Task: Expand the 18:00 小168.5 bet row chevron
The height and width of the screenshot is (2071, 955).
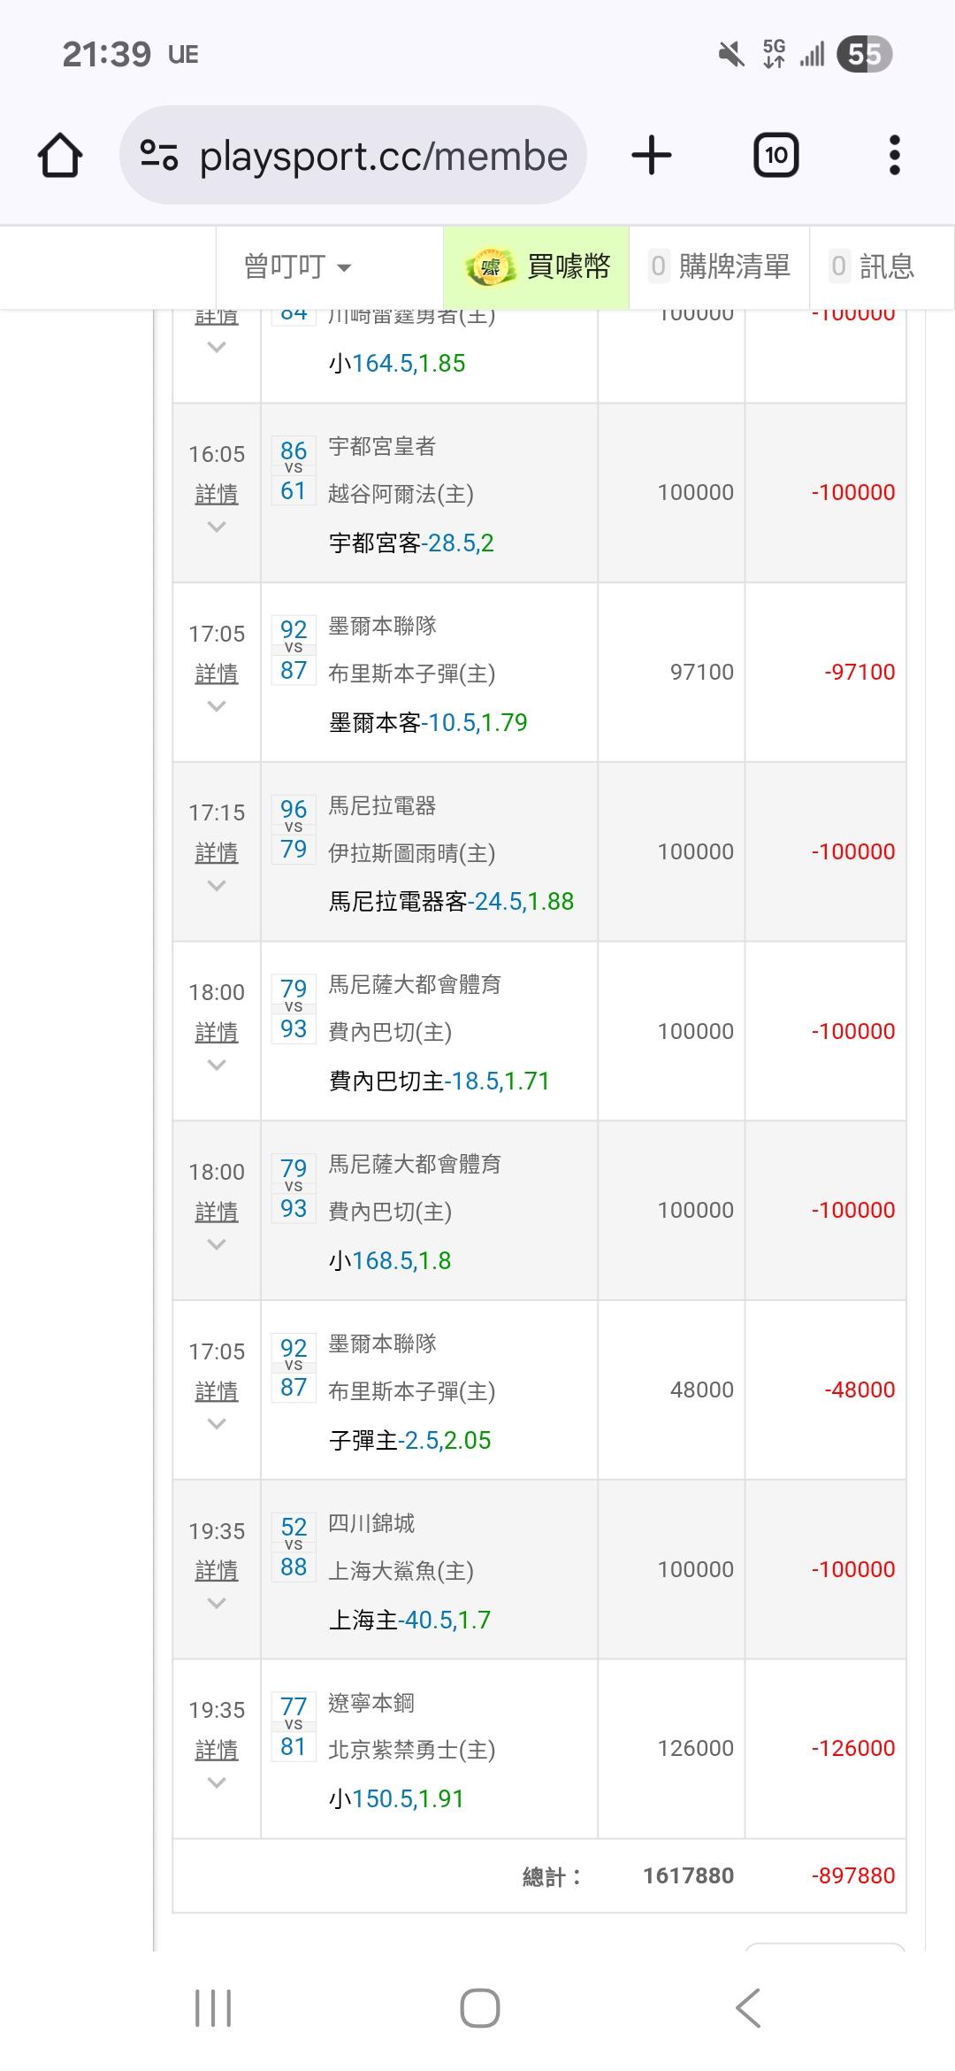Action: click(217, 1245)
